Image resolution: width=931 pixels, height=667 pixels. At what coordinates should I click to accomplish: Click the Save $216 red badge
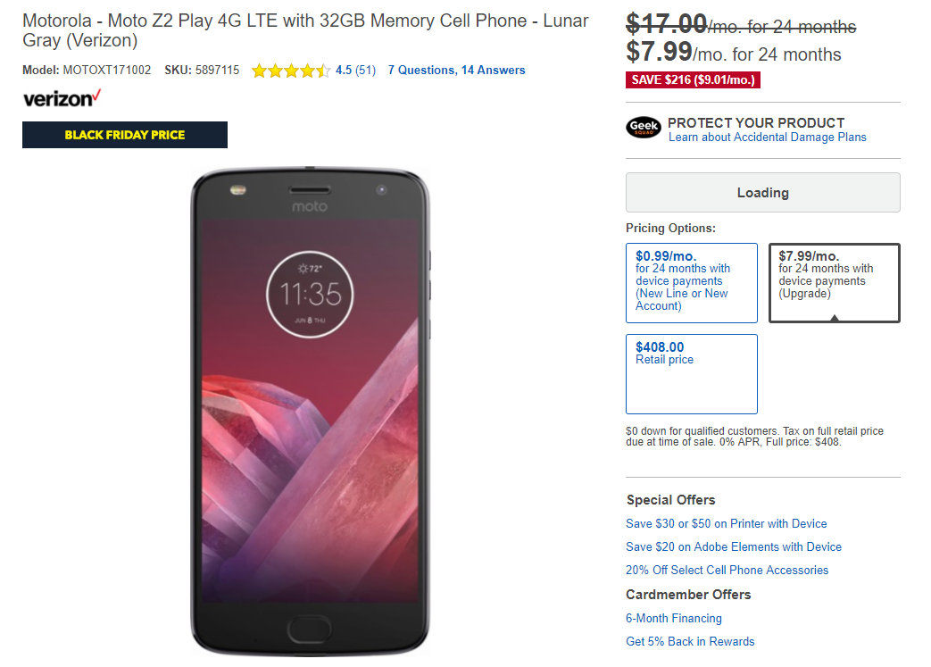click(693, 80)
